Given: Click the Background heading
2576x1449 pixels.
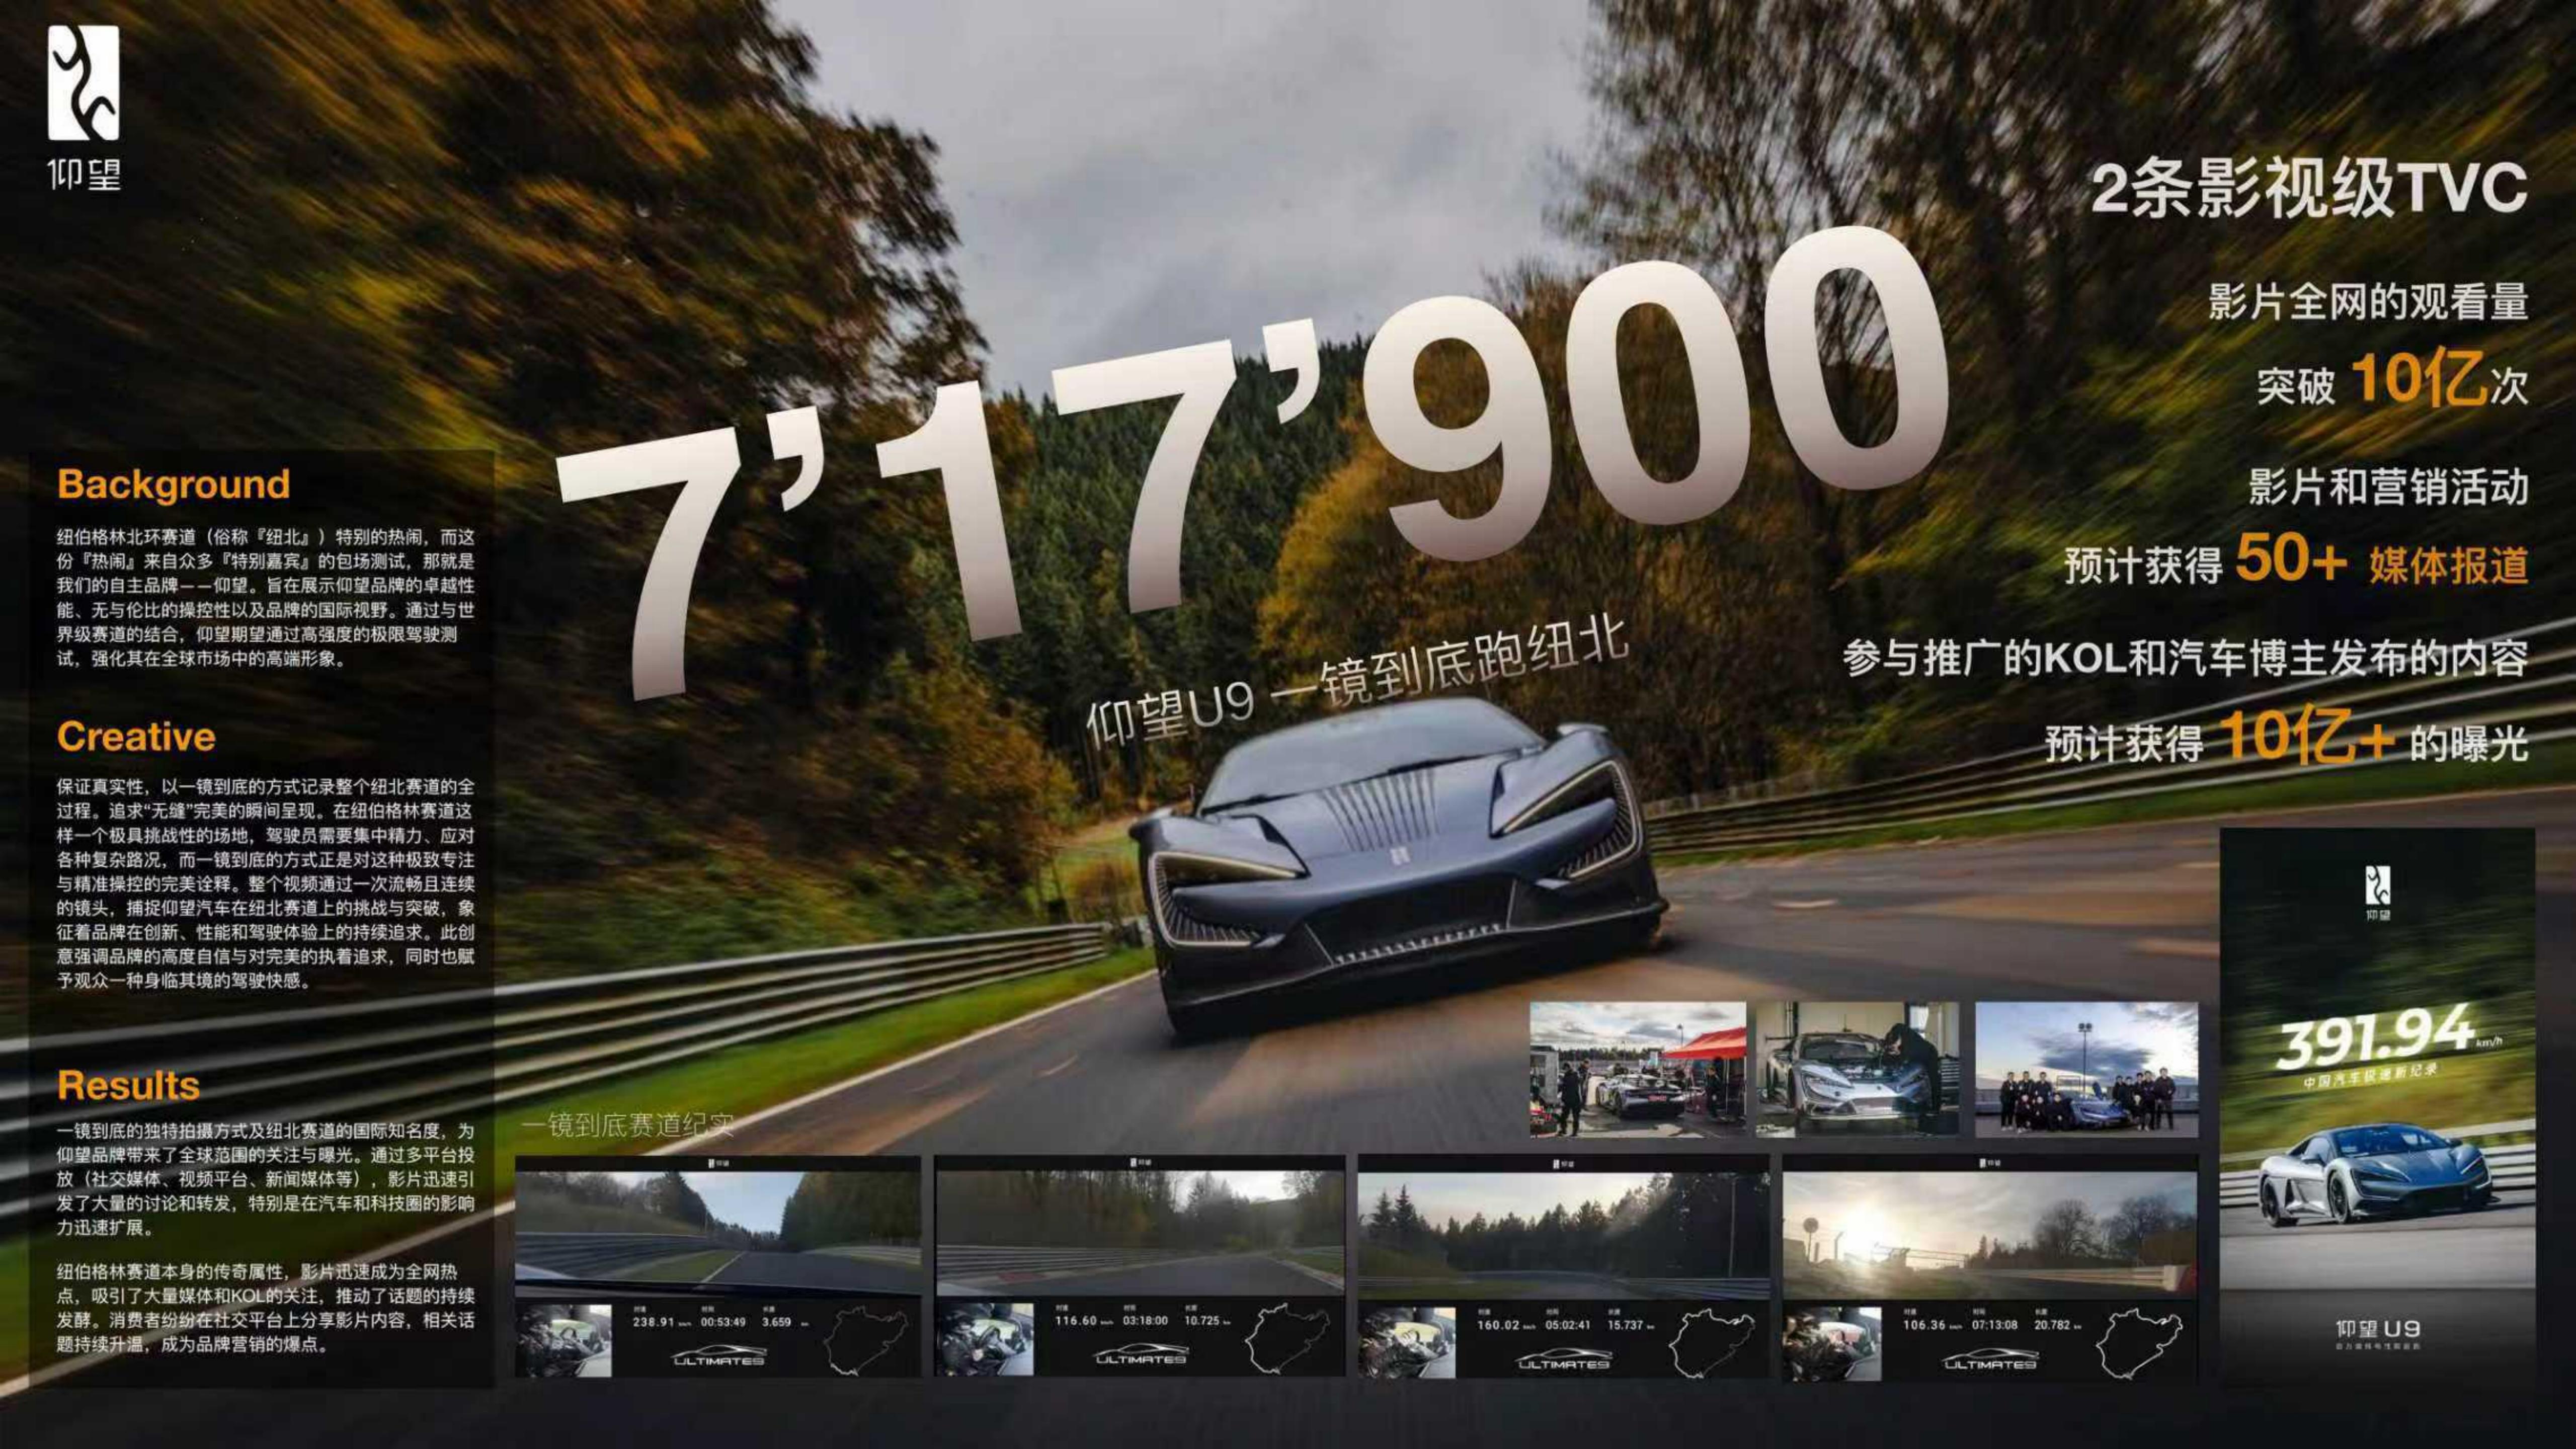Looking at the screenshot, I should [x=173, y=484].
